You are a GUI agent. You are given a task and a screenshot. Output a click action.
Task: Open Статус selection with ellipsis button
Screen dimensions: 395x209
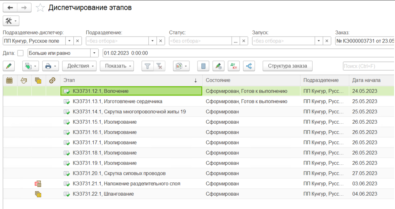click(x=235, y=41)
